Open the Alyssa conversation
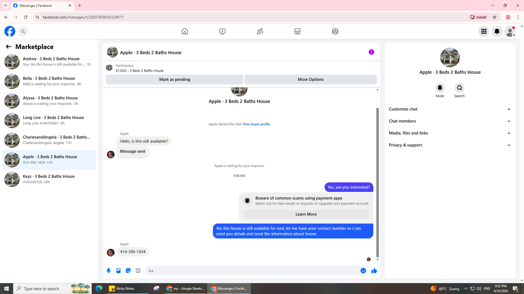 (49, 101)
